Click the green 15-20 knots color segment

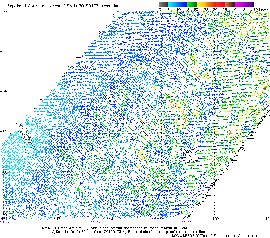pos(192,5)
